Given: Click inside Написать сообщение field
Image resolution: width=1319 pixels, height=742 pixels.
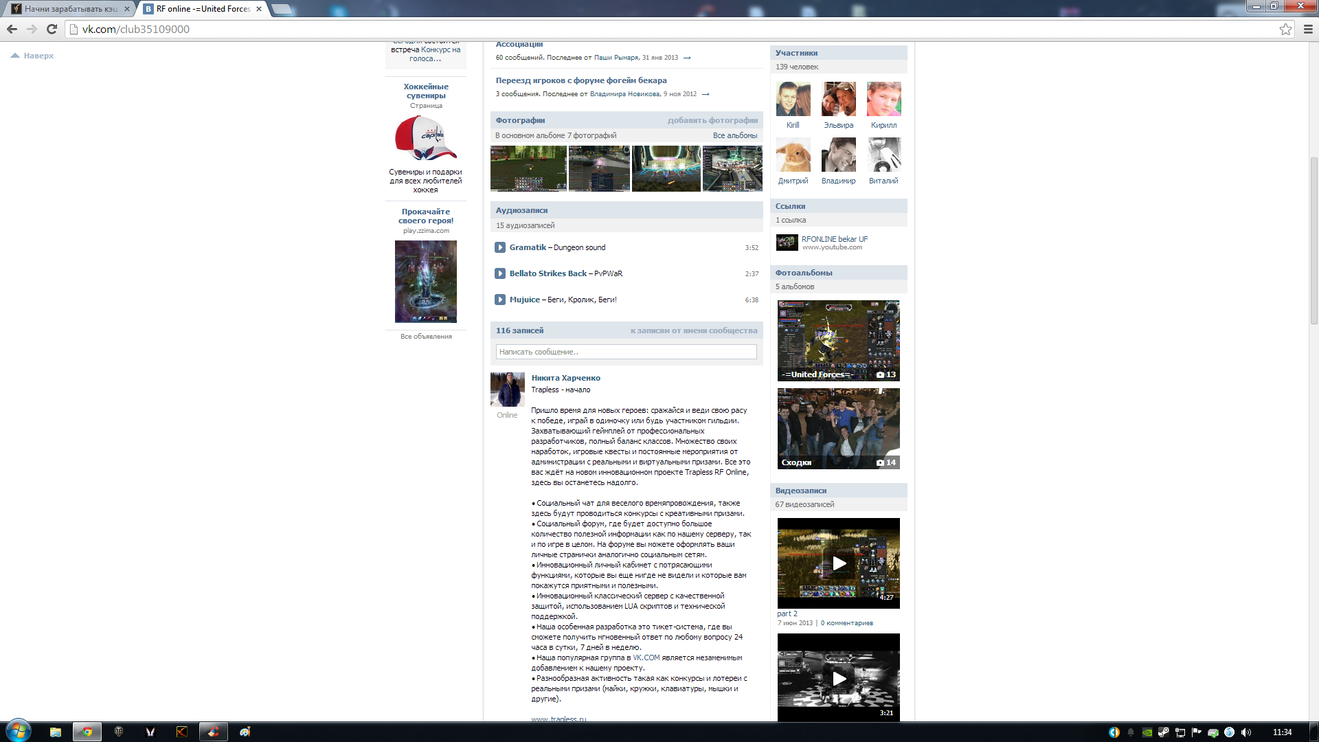Looking at the screenshot, I should pyautogui.click(x=626, y=352).
